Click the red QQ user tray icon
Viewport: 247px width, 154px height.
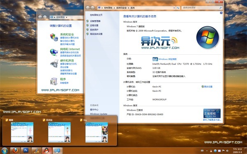[211, 151]
